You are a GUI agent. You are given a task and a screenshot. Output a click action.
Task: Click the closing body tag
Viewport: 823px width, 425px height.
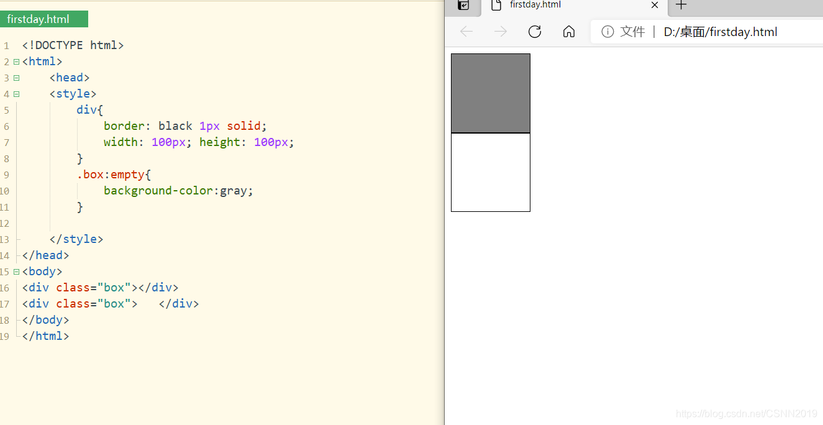(45, 320)
